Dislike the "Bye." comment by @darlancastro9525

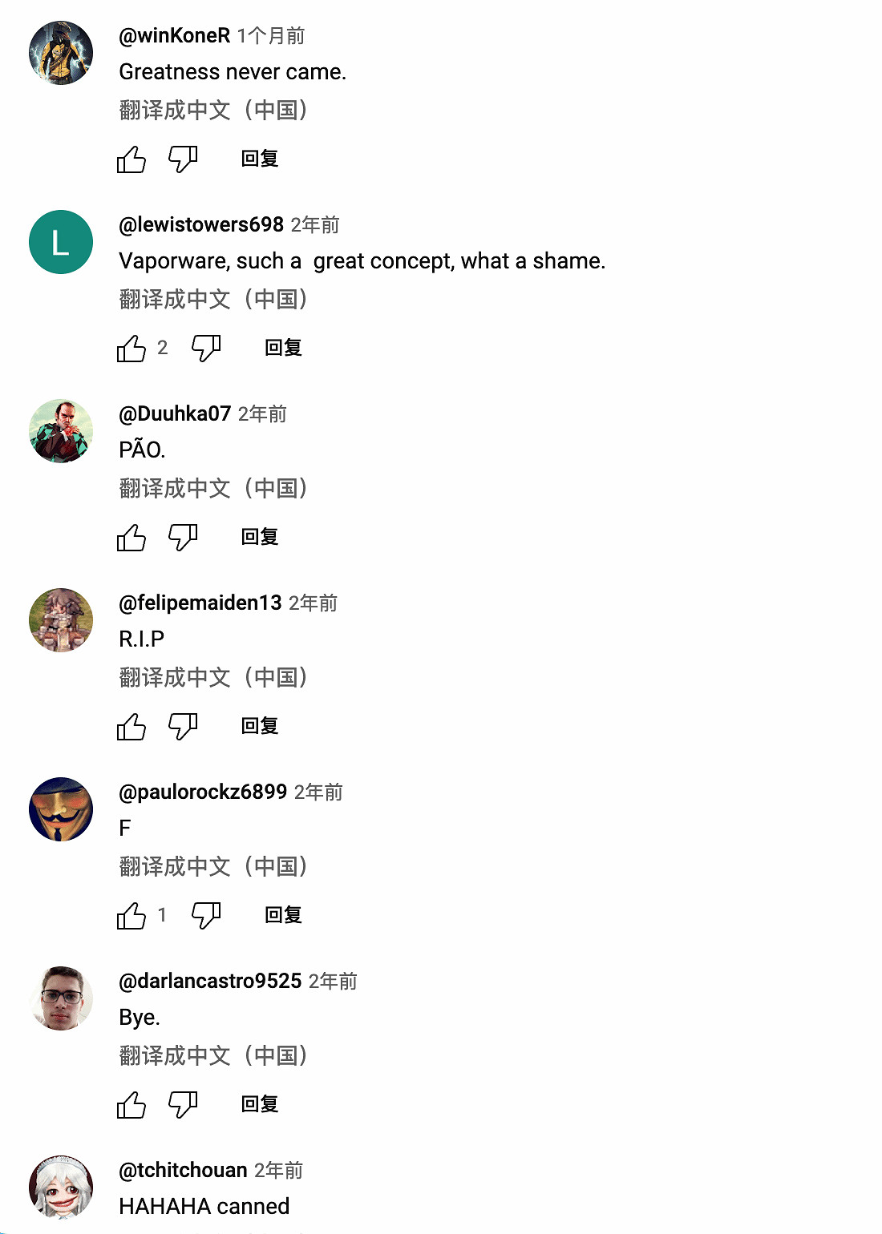click(183, 1104)
